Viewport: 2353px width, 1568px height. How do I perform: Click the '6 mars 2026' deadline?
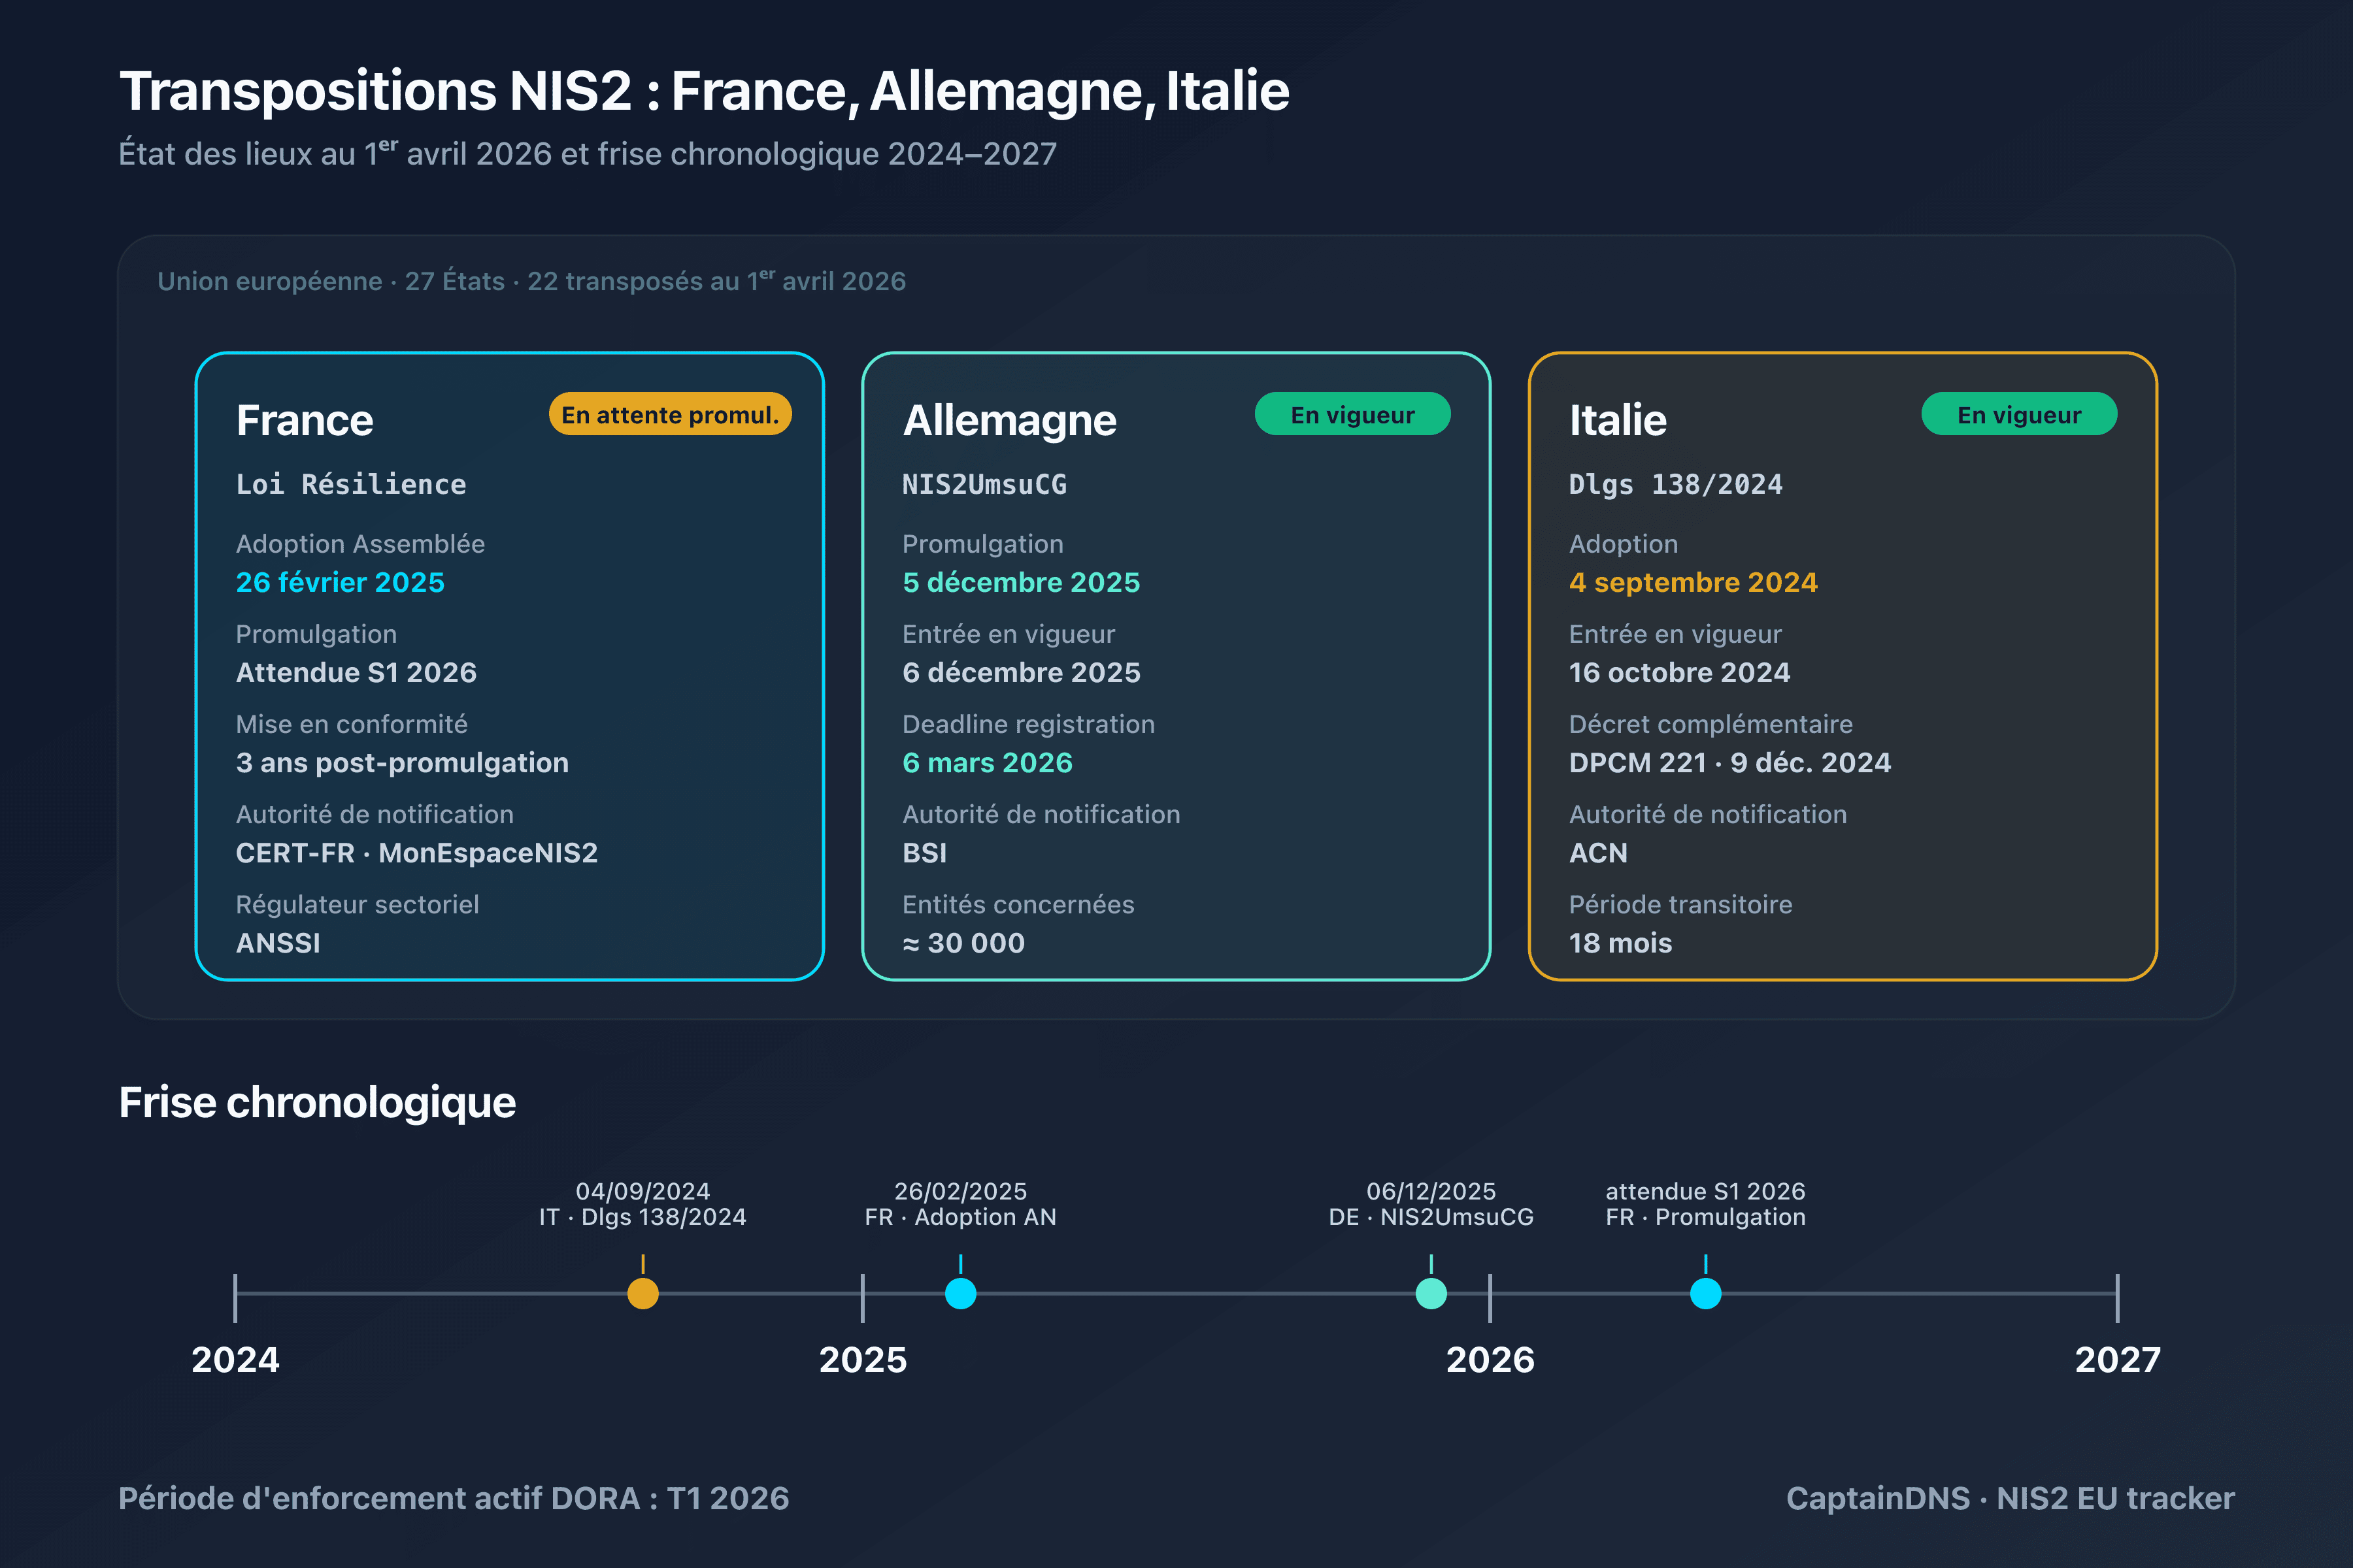click(988, 763)
